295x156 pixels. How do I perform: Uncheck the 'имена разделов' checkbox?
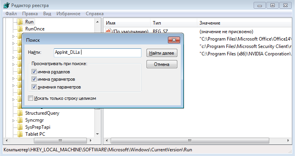coord(34,72)
